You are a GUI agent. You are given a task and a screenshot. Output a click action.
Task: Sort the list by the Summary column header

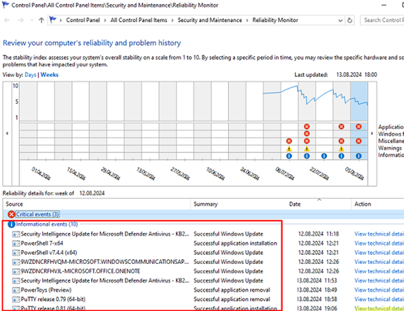[x=238, y=204]
